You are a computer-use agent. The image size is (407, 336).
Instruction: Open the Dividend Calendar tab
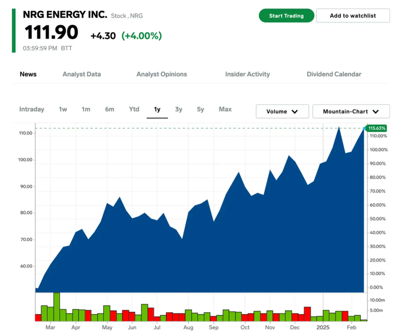pyautogui.click(x=334, y=74)
